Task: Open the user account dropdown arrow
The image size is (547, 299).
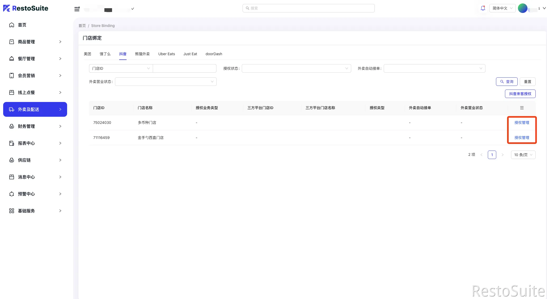Action: point(544,8)
